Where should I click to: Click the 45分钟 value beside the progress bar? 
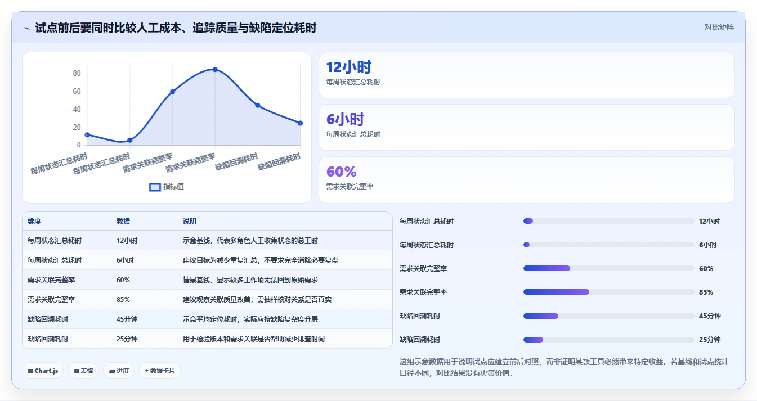click(710, 316)
